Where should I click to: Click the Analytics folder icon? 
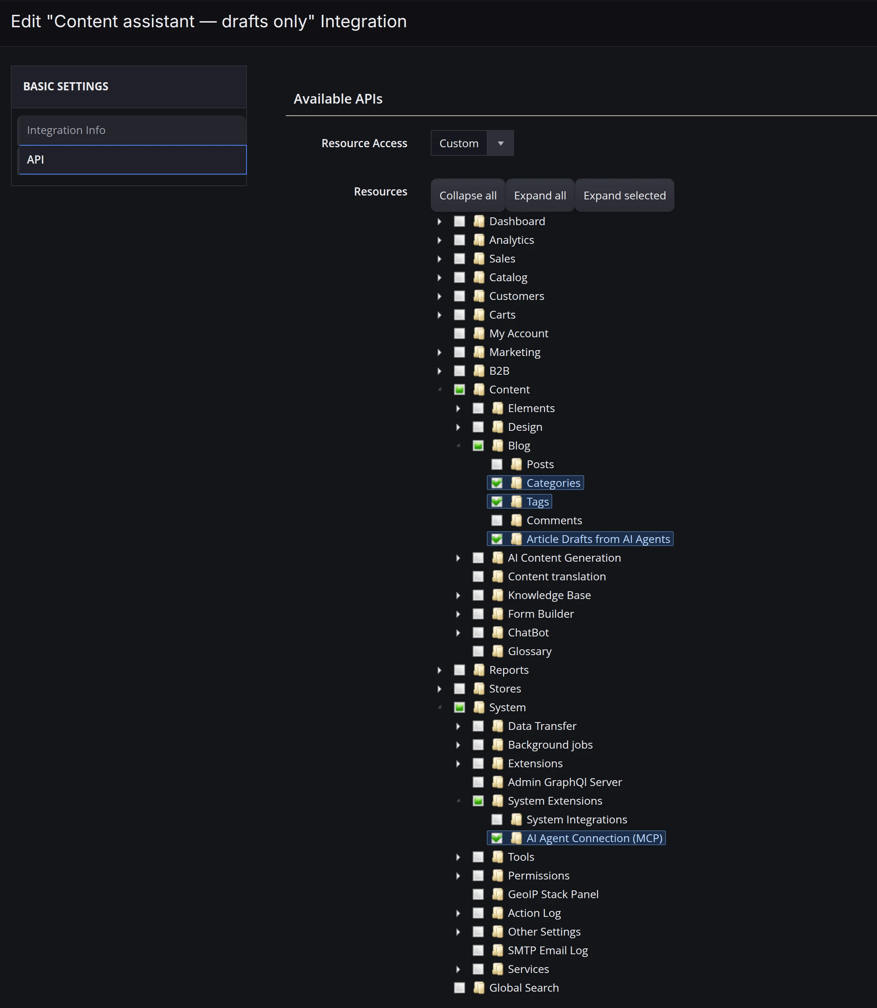pos(479,240)
